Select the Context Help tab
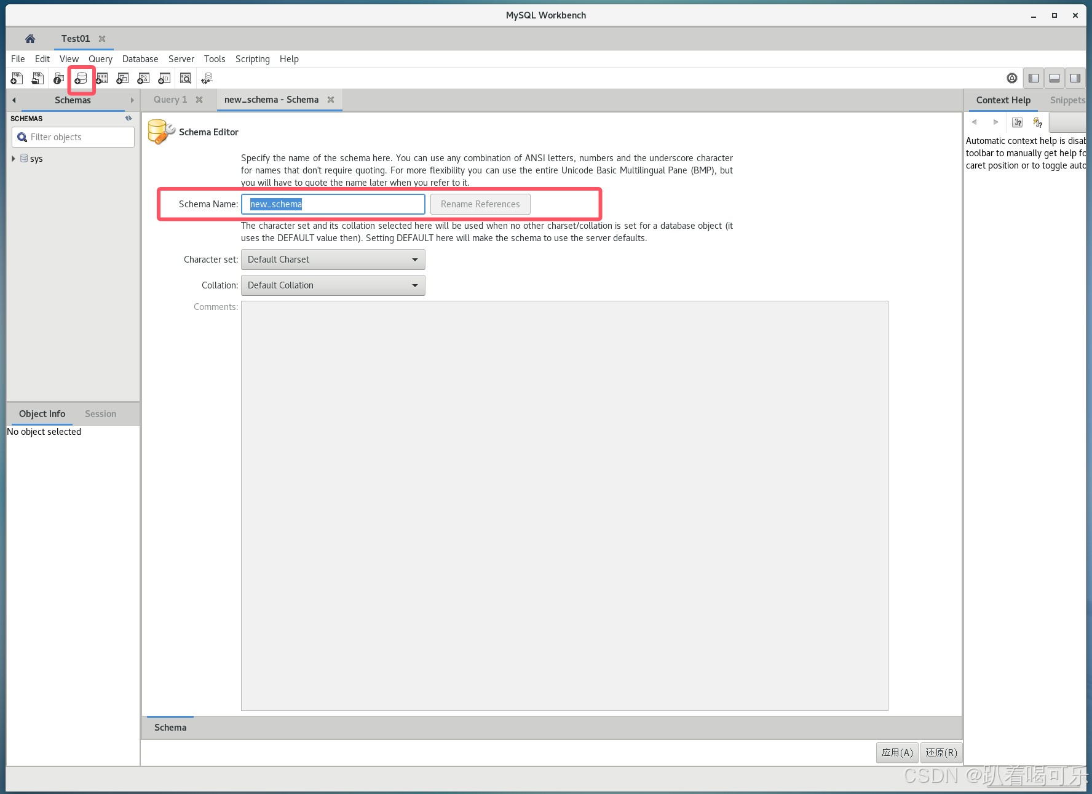This screenshot has width=1092, height=794. click(1003, 100)
